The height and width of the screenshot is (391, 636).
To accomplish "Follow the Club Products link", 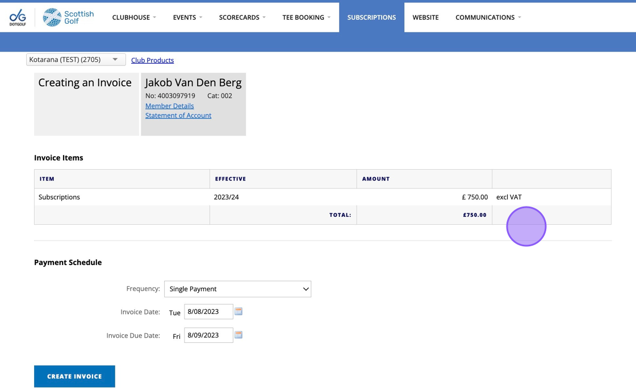I will click(x=152, y=60).
